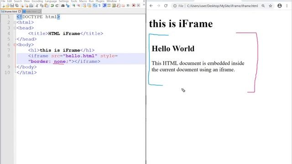Toggle synchronized horizontal scrolling icon
292x164 pixels.
click(x=89, y=5)
